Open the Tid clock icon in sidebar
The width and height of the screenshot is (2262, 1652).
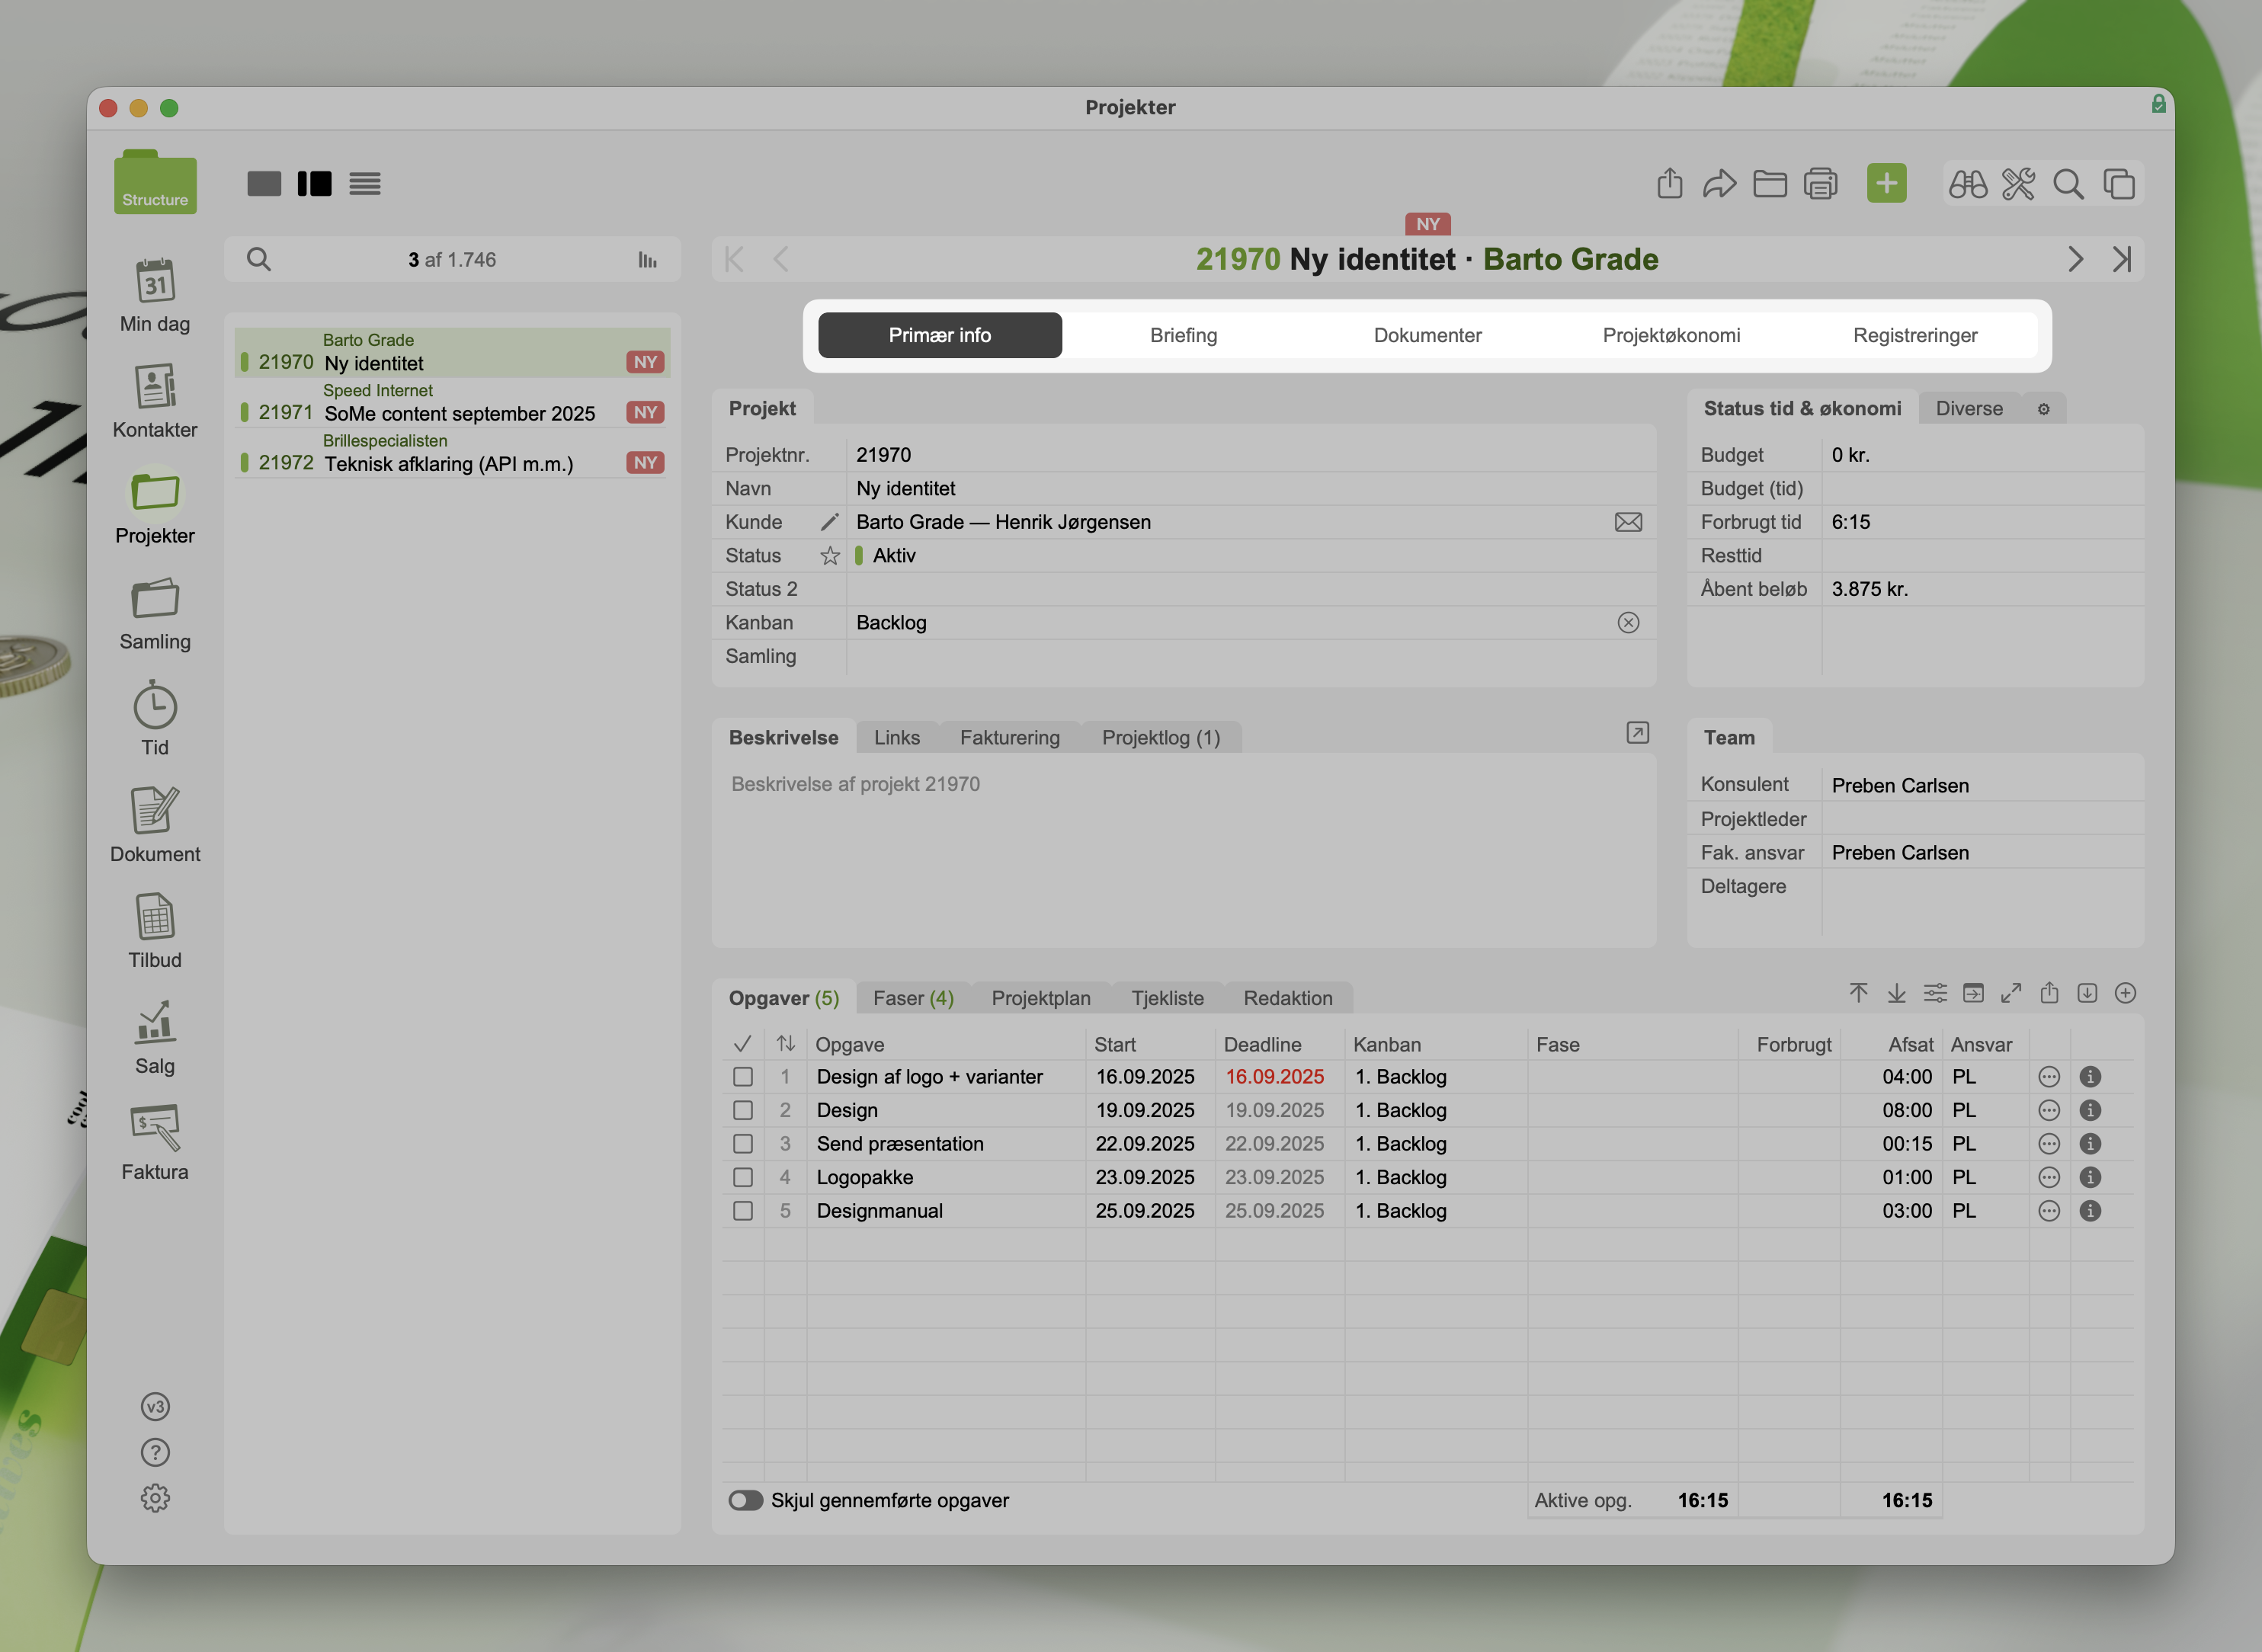[x=155, y=707]
